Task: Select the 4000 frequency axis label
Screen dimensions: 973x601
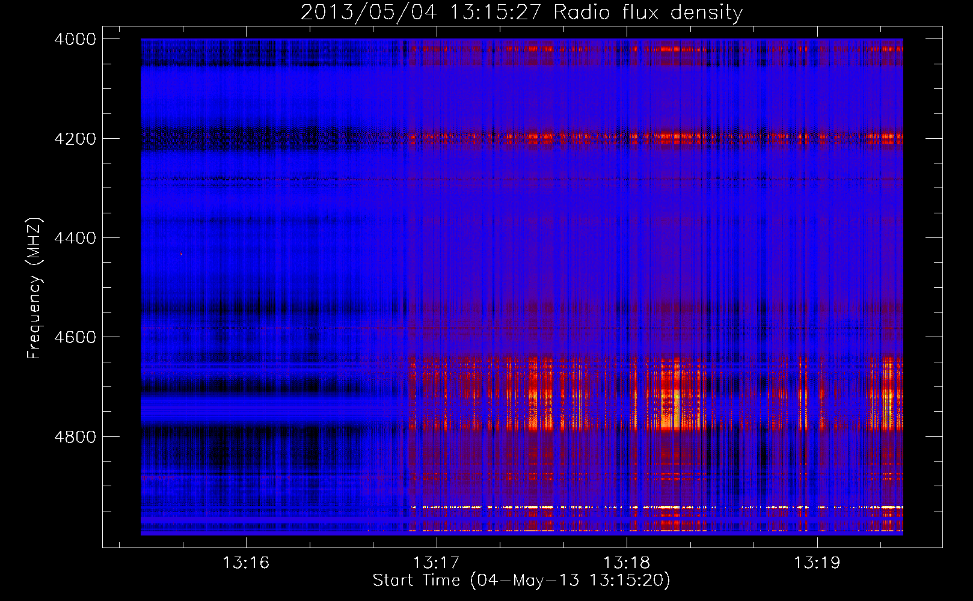Action: (x=75, y=39)
